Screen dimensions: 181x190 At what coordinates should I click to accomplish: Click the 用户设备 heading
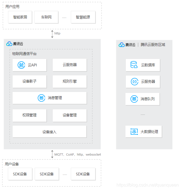pos(12,164)
